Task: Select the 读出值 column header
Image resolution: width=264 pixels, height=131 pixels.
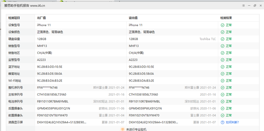Action: 133,18
